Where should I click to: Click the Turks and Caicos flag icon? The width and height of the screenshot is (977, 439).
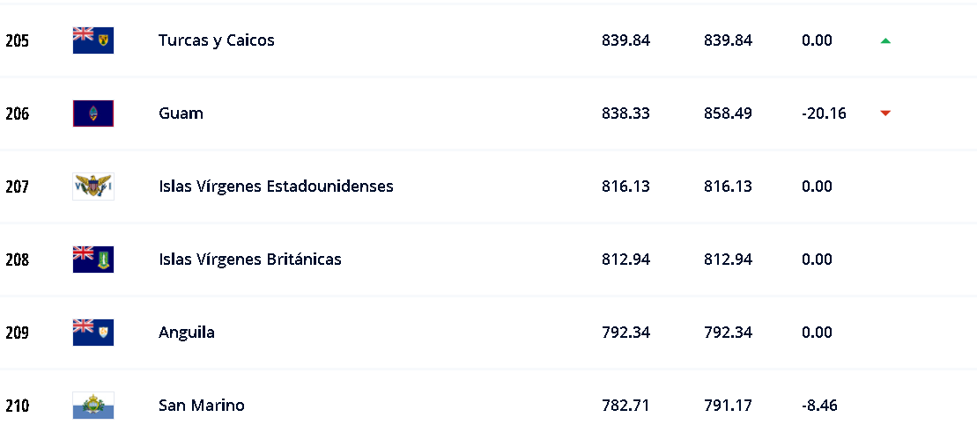click(93, 40)
